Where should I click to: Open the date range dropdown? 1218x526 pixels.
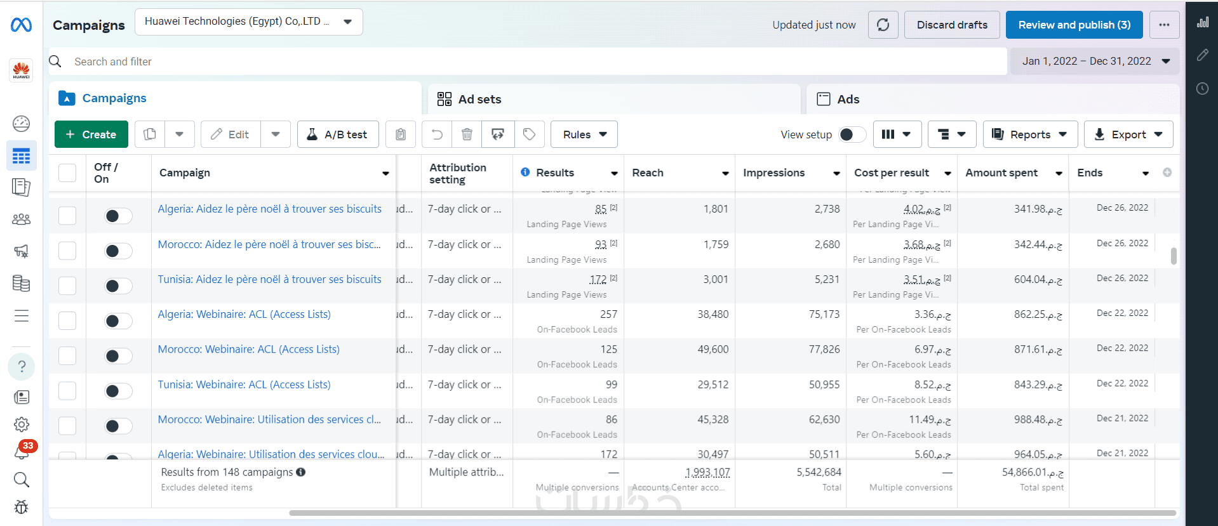tap(1095, 62)
